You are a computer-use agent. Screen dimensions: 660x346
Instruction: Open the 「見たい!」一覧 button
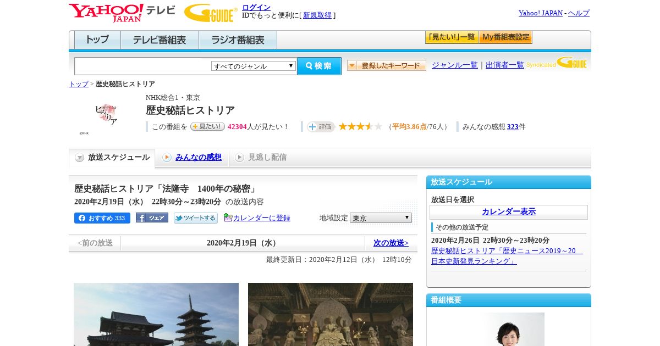point(452,37)
